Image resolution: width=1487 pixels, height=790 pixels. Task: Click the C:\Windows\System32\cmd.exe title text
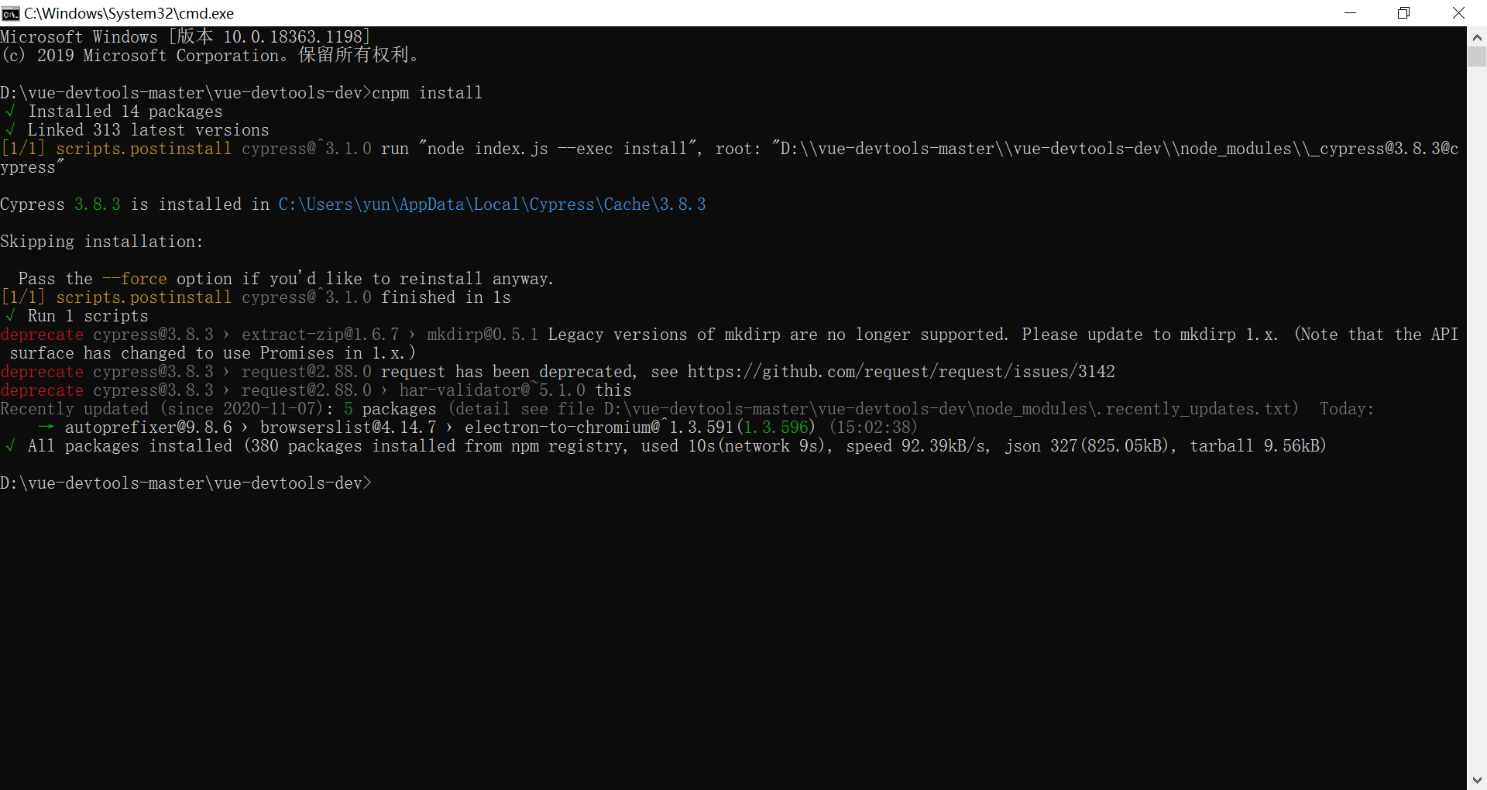(129, 13)
